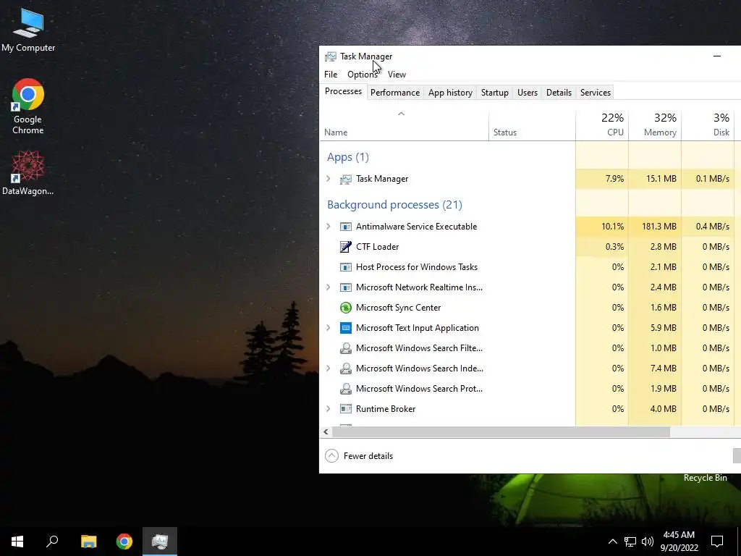Select the Processes tab

pyautogui.click(x=343, y=91)
